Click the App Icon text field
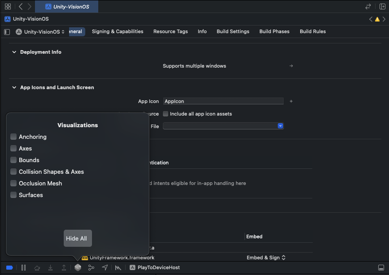Image resolution: width=389 pixels, height=275 pixels. point(223,101)
